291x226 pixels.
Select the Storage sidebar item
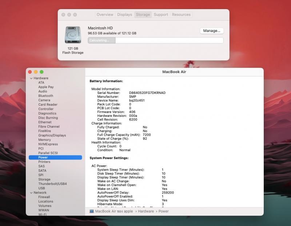coord(44,179)
